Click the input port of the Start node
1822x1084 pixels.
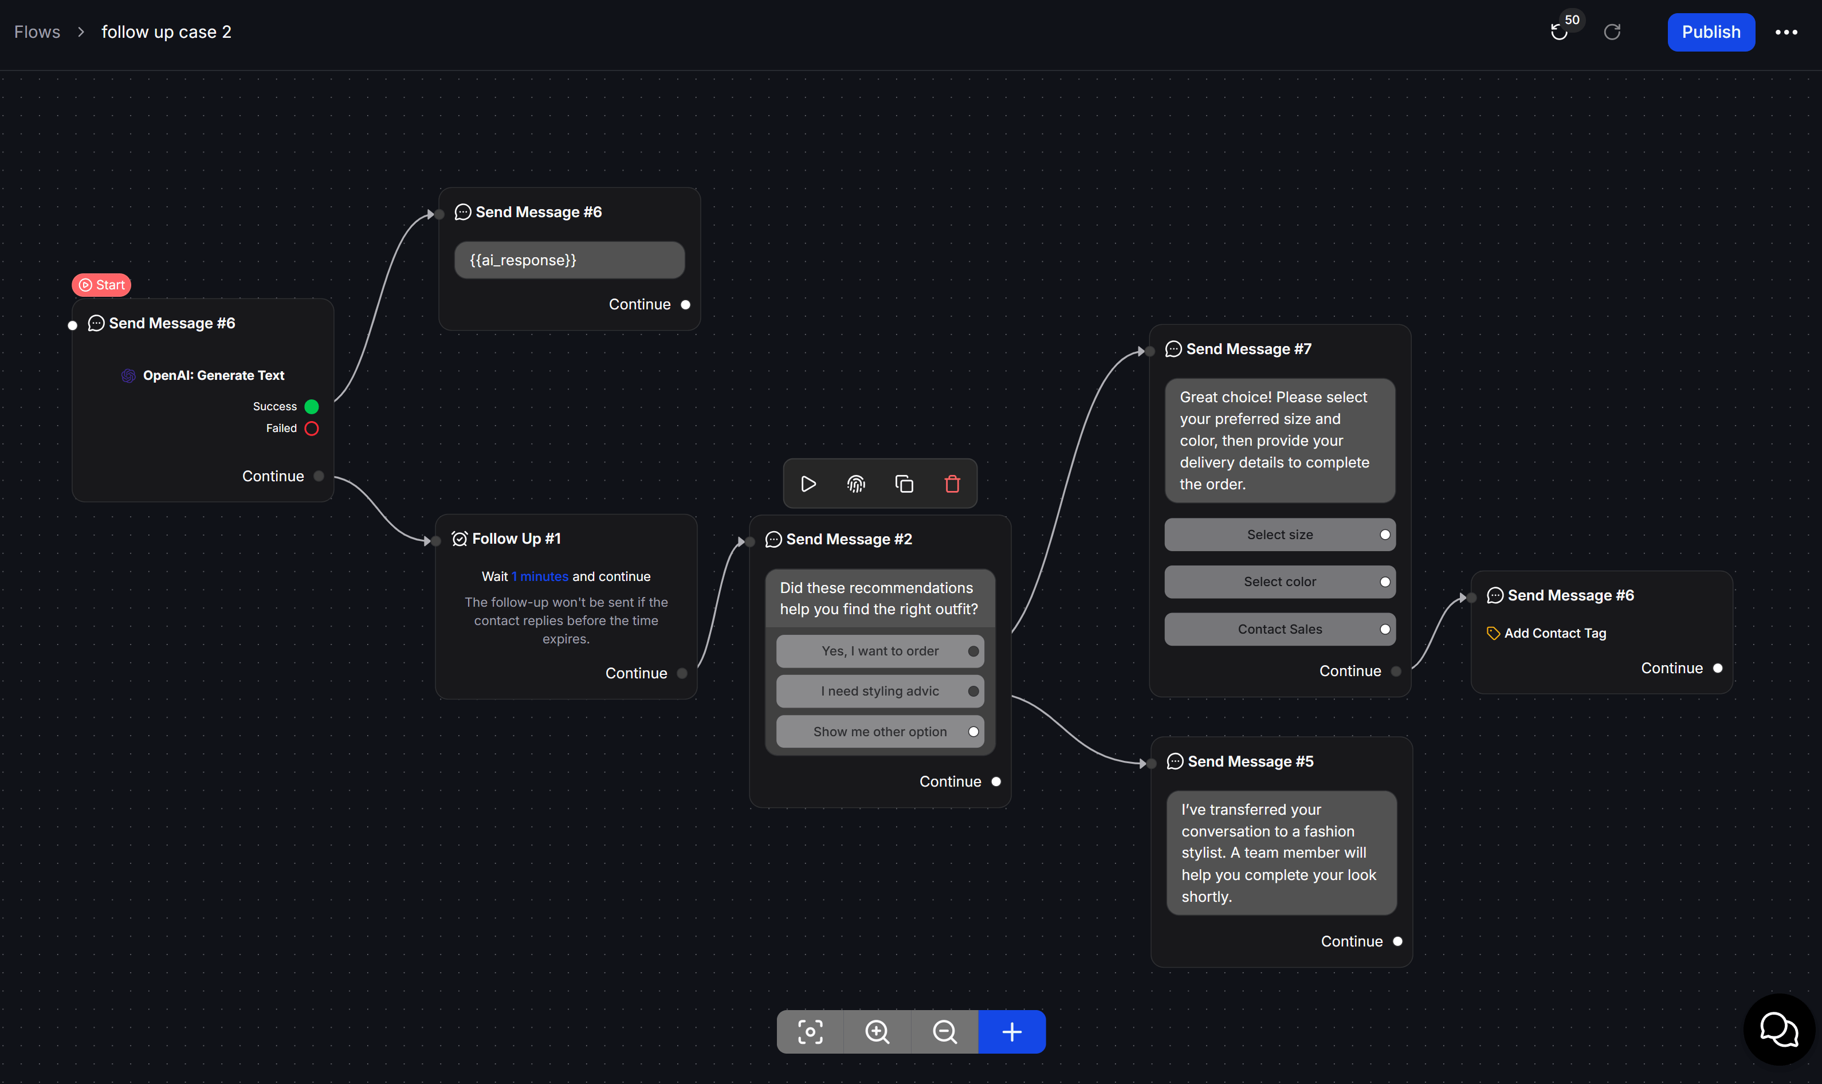(x=72, y=326)
